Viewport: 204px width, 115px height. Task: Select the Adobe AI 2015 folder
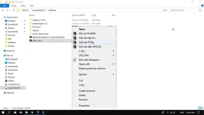pos(39,20)
